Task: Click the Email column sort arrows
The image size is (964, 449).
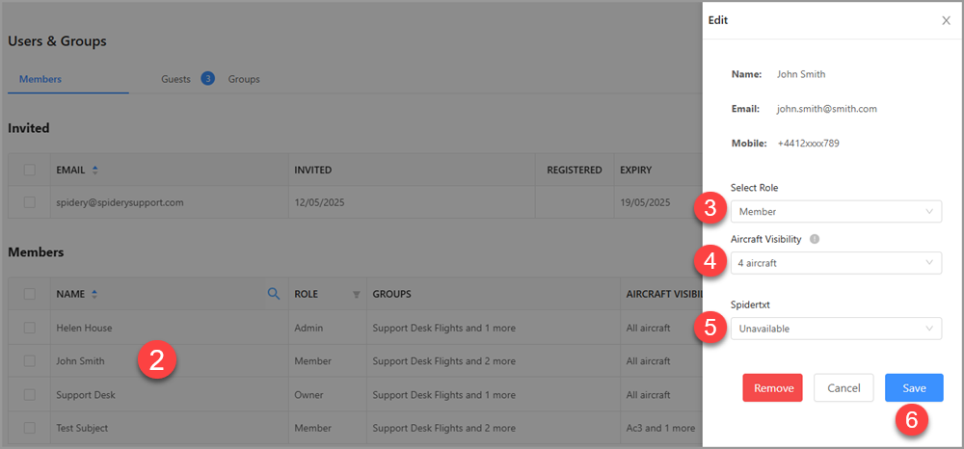Action: coord(94,171)
